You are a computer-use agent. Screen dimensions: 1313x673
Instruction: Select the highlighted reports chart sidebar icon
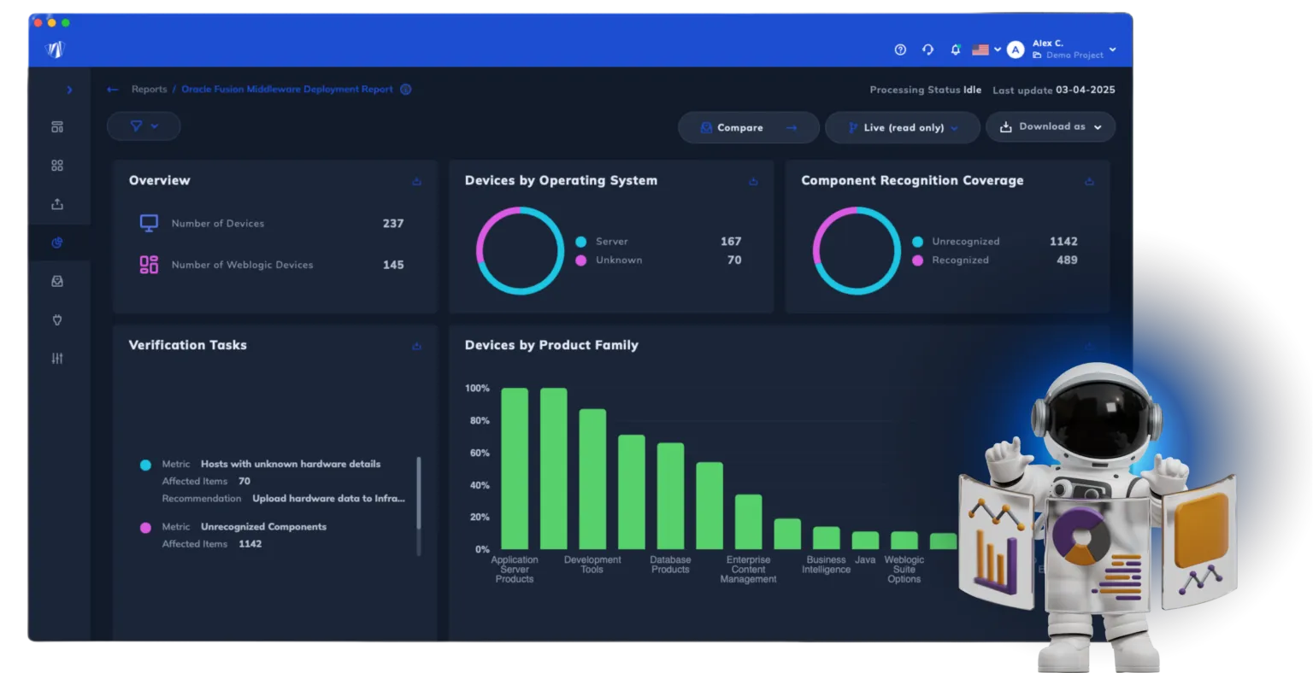tap(57, 243)
